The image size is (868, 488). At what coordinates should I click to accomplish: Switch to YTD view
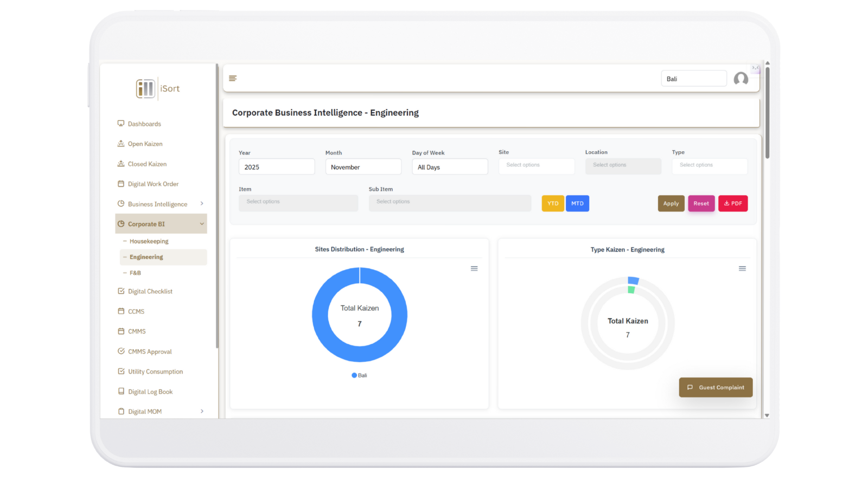553,204
